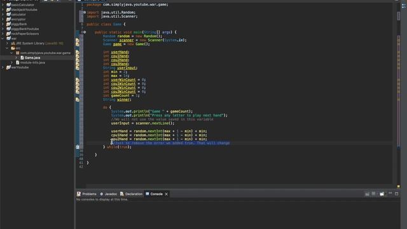Viewport: 407px width, 229px height.
Task: Click the editor horizontal scrollbar
Action: click(x=239, y=186)
